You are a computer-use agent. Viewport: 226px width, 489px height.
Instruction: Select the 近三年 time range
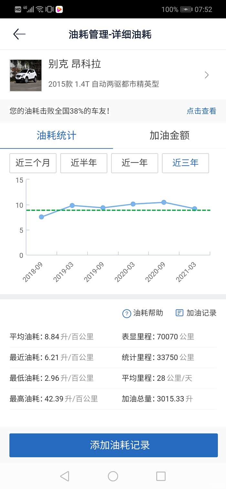pyautogui.click(x=185, y=163)
